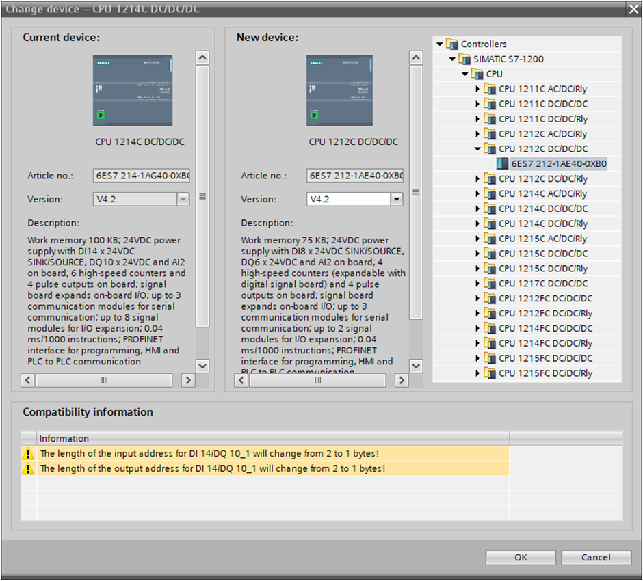The height and width of the screenshot is (581, 643).
Task: Click the CPU 1211C DC/DC/DC folder icon
Action: (x=490, y=104)
